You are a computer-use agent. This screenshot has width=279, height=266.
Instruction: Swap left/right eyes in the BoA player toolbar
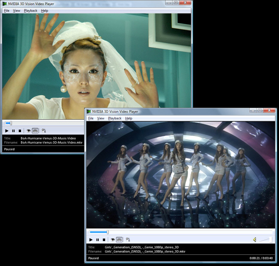(44, 131)
